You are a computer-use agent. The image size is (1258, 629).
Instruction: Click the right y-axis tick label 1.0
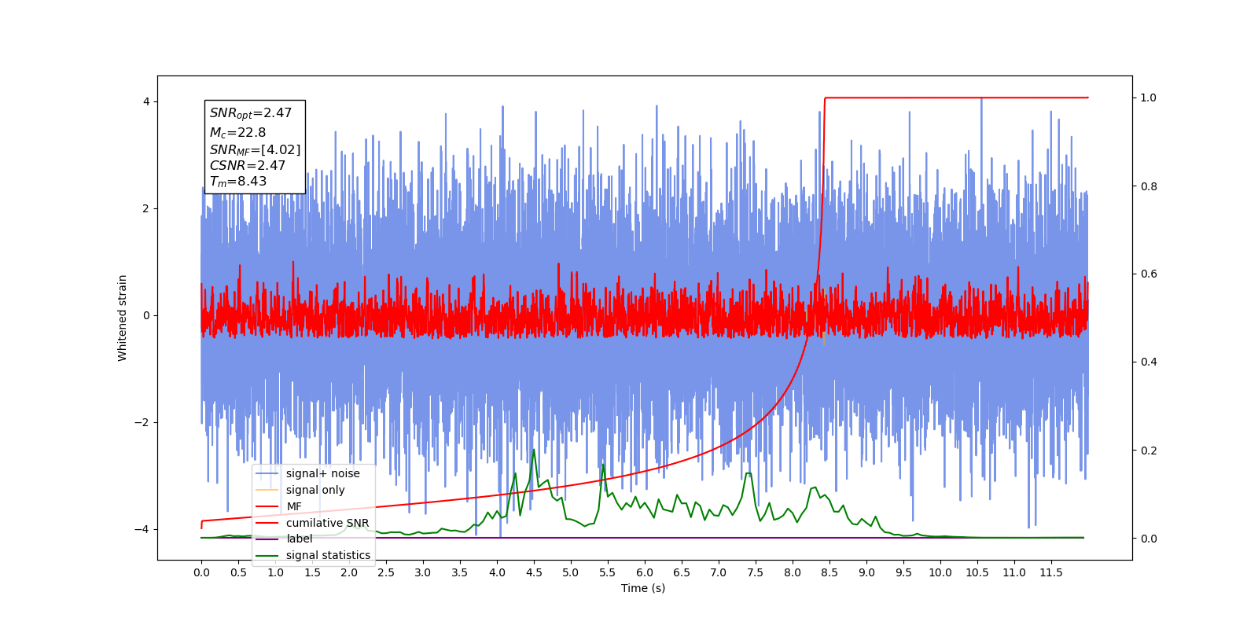tap(1149, 97)
